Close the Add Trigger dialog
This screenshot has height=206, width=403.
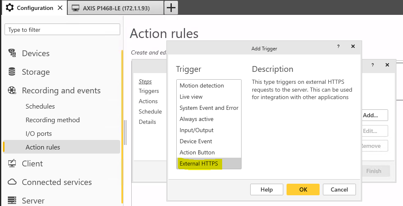(x=353, y=46)
